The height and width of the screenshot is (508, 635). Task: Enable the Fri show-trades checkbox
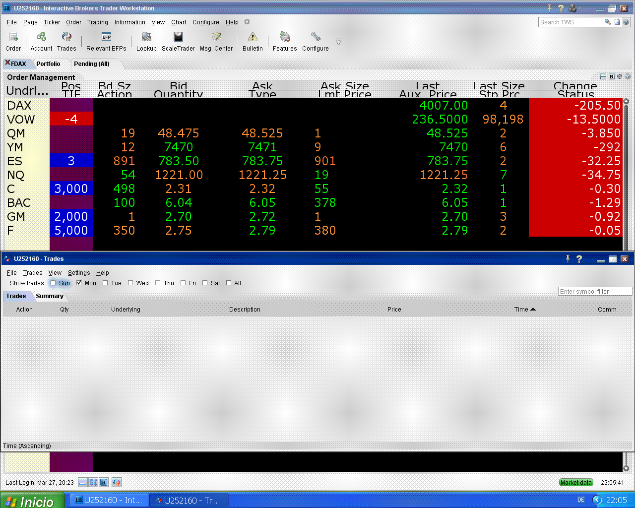coord(183,283)
